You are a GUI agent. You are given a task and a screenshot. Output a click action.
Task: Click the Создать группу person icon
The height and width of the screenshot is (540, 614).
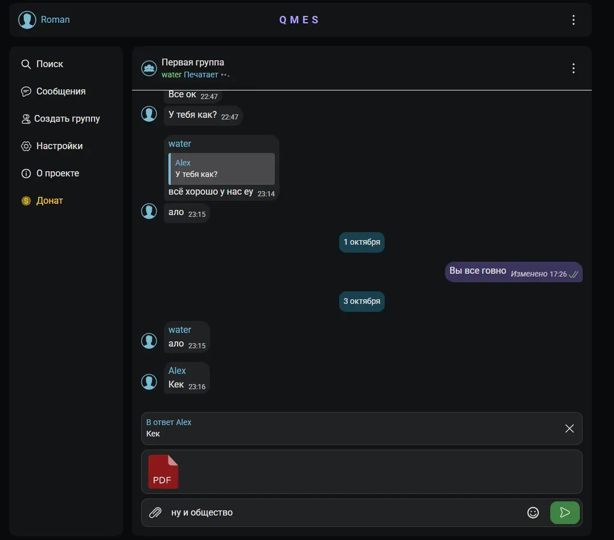(26, 119)
